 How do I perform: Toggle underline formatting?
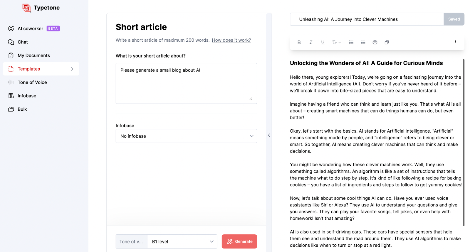(322, 42)
